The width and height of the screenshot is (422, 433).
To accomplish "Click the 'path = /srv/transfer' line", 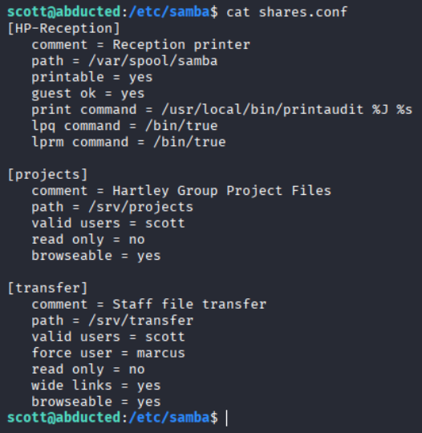I will click(x=112, y=321).
